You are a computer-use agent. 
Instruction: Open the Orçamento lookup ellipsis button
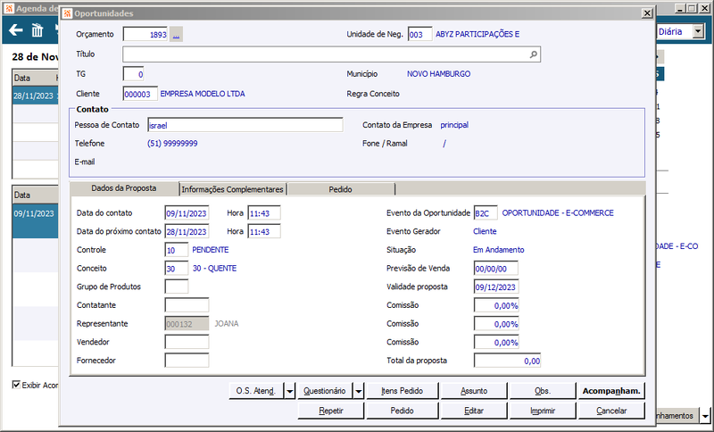[176, 34]
